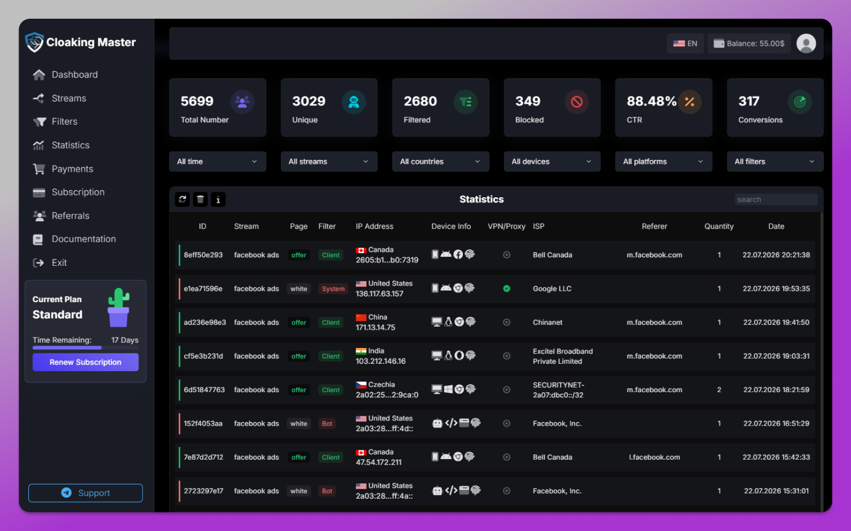Click the Renew Subscription button
The width and height of the screenshot is (851, 531).
click(x=86, y=362)
